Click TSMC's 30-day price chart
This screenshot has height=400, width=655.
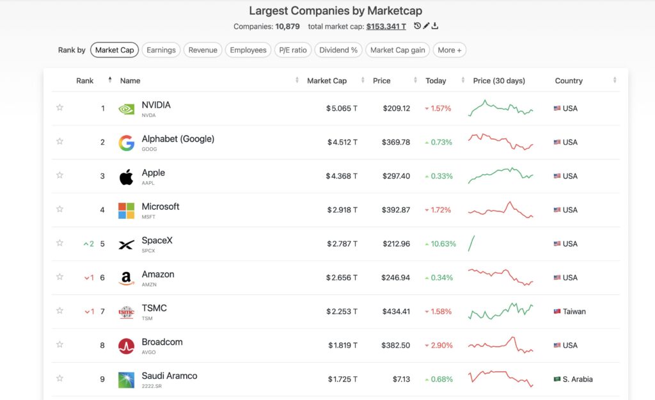[x=501, y=311]
